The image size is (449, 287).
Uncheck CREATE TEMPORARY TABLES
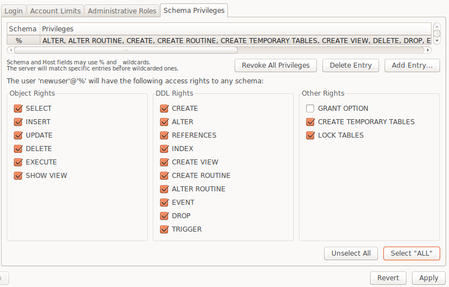(x=310, y=122)
